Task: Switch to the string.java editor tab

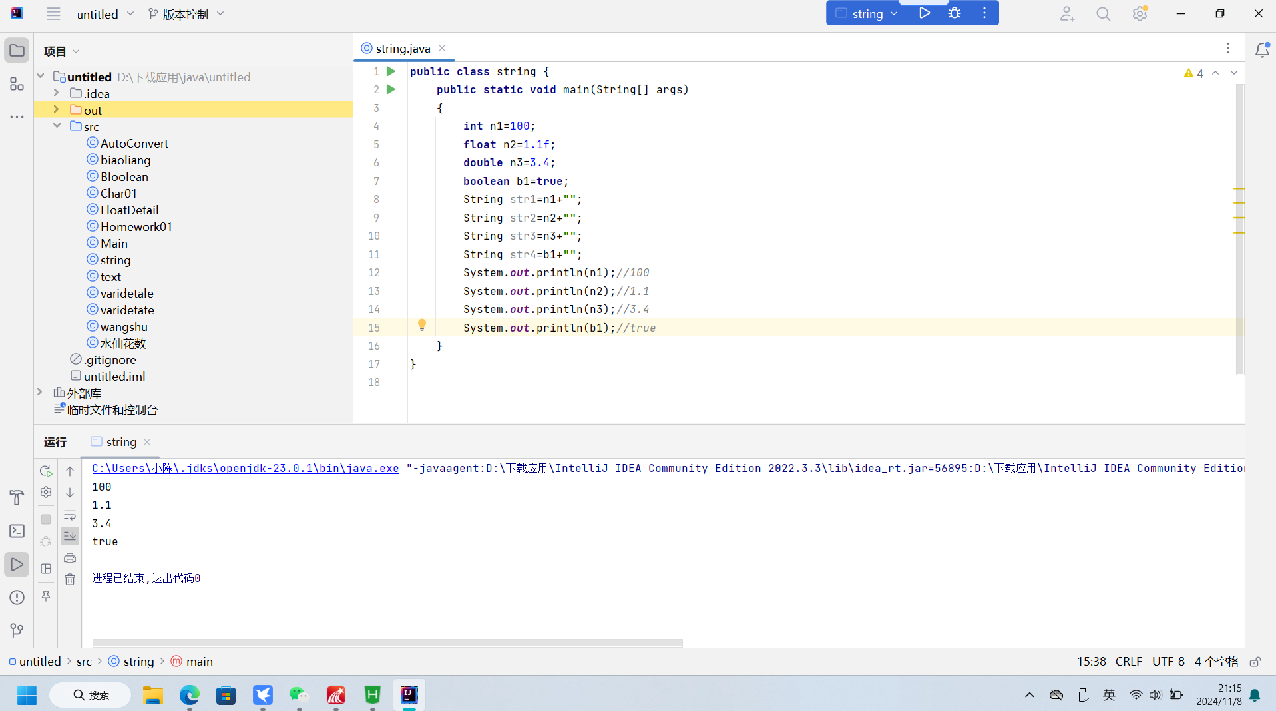Action: coord(402,49)
